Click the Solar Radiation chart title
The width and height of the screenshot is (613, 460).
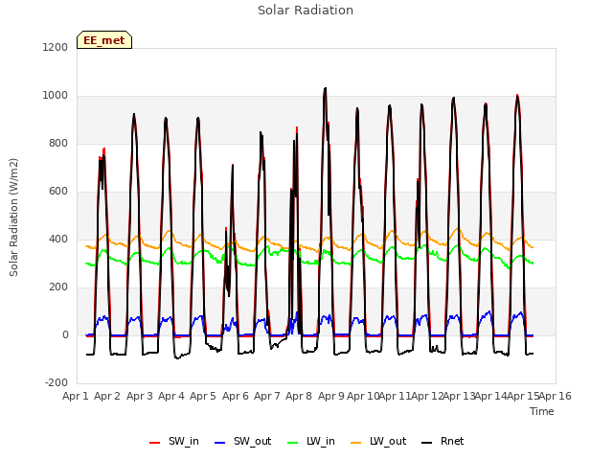pyautogui.click(x=306, y=11)
